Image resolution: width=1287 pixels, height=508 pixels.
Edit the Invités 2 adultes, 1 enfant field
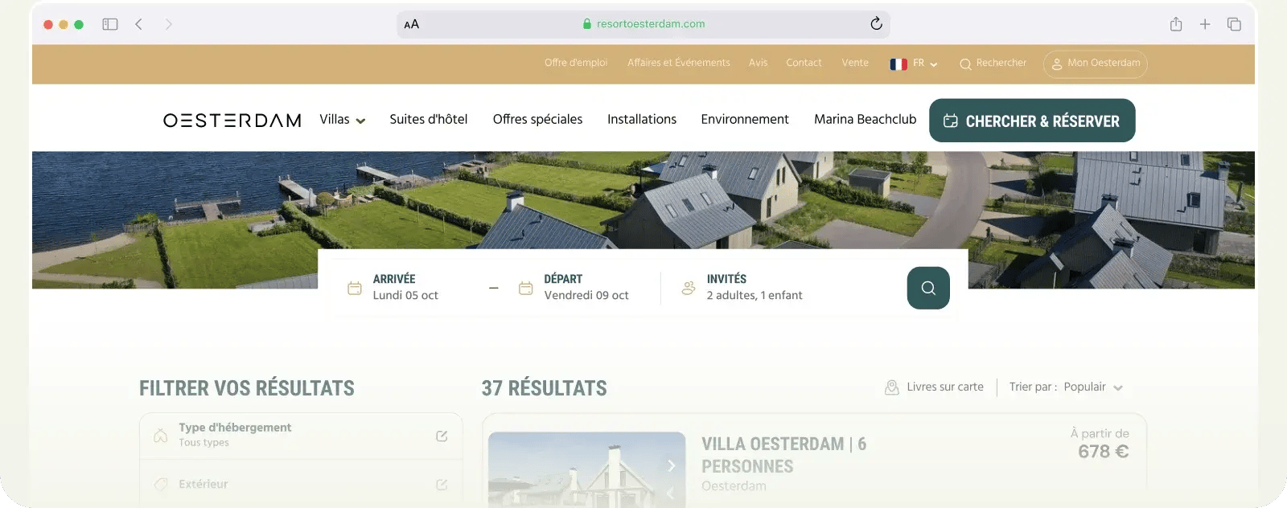[755, 296]
